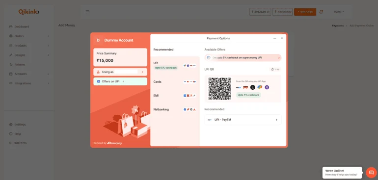Select Cards payment method
This screenshot has width=378, height=180.
click(x=175, y=82)
